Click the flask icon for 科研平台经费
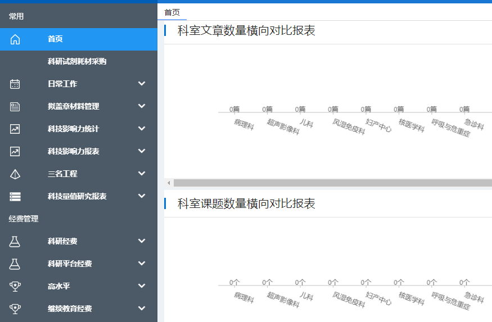The height and width of the screenshot is (322, 492). click(15, 264)
